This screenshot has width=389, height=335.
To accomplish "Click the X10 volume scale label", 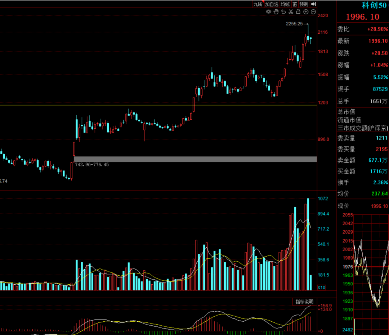I will coord(322,288).
